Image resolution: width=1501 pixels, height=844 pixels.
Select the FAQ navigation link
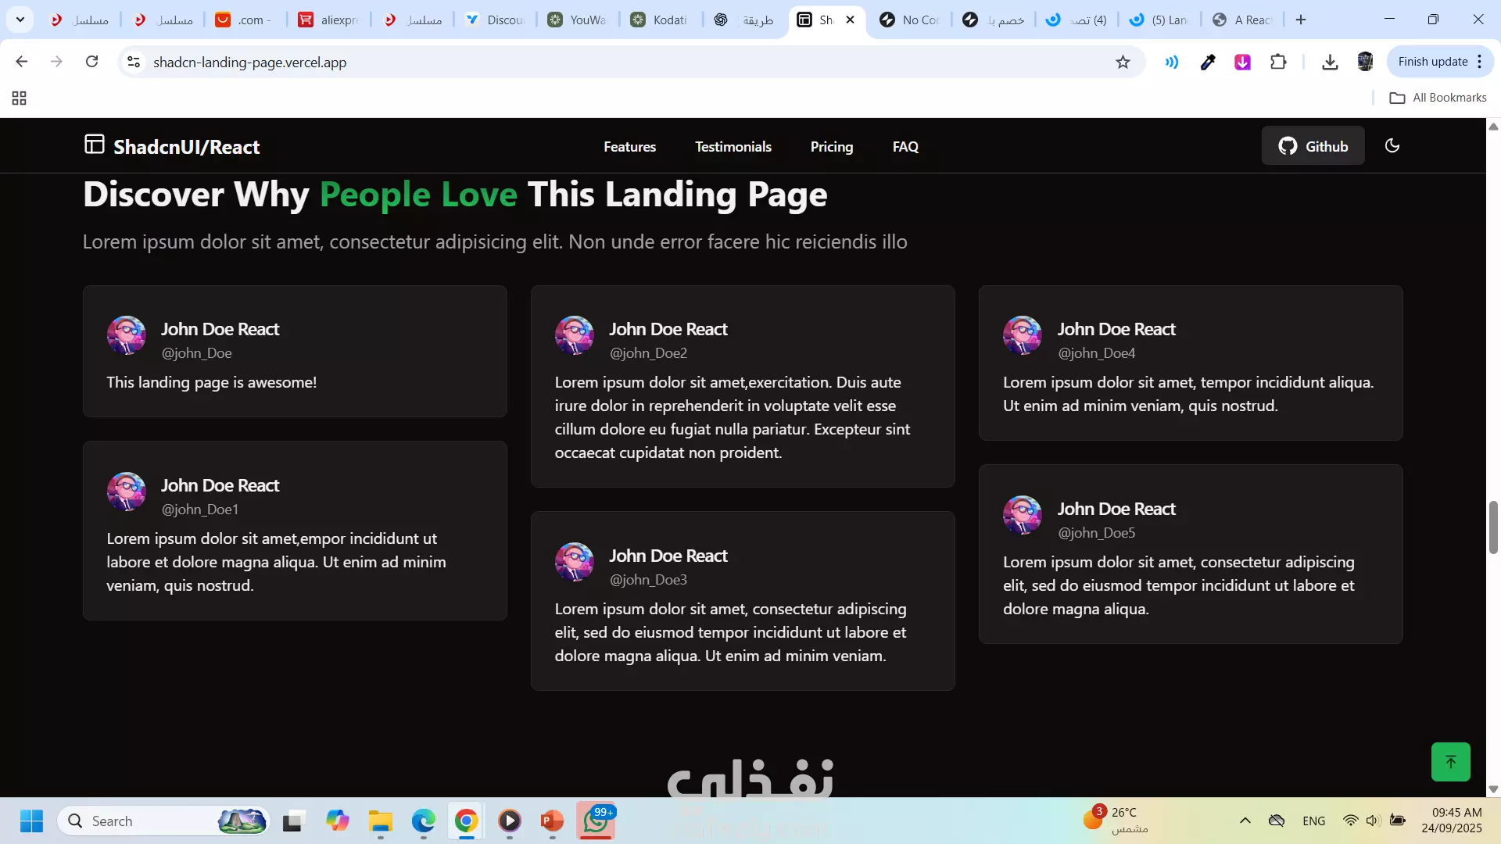pyautogui.click(x=905, y=147)
